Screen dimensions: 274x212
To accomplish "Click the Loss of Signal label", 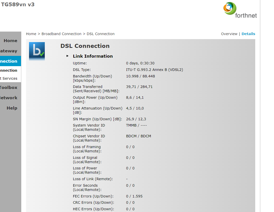I will tap(87, 160).
